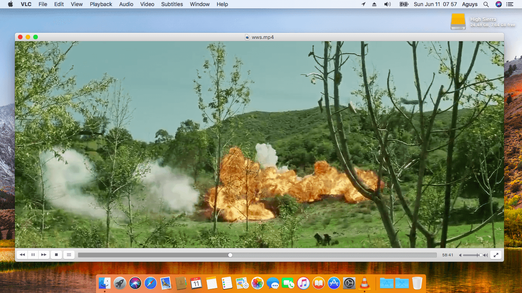Open FaceTime in the Dock
Viewport: 522px width, 293px height.
click(288, 283)
